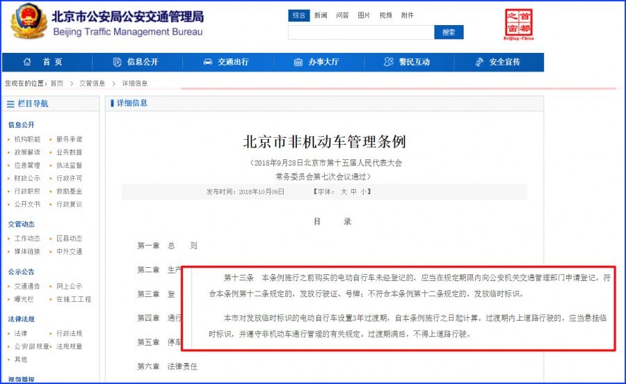This screenshot has width=626, height=384.
Task: Click the 栏目导航 list icon
Action: coord(10,104)
